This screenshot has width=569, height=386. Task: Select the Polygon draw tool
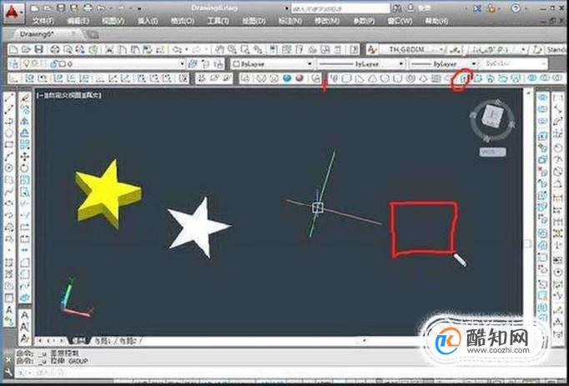tap(9, 133)
